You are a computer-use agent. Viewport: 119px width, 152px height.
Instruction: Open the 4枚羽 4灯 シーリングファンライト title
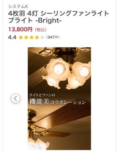[x=59, y=14]
